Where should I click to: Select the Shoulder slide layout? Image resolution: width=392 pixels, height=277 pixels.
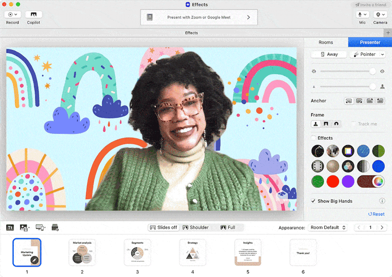(196, 227)
